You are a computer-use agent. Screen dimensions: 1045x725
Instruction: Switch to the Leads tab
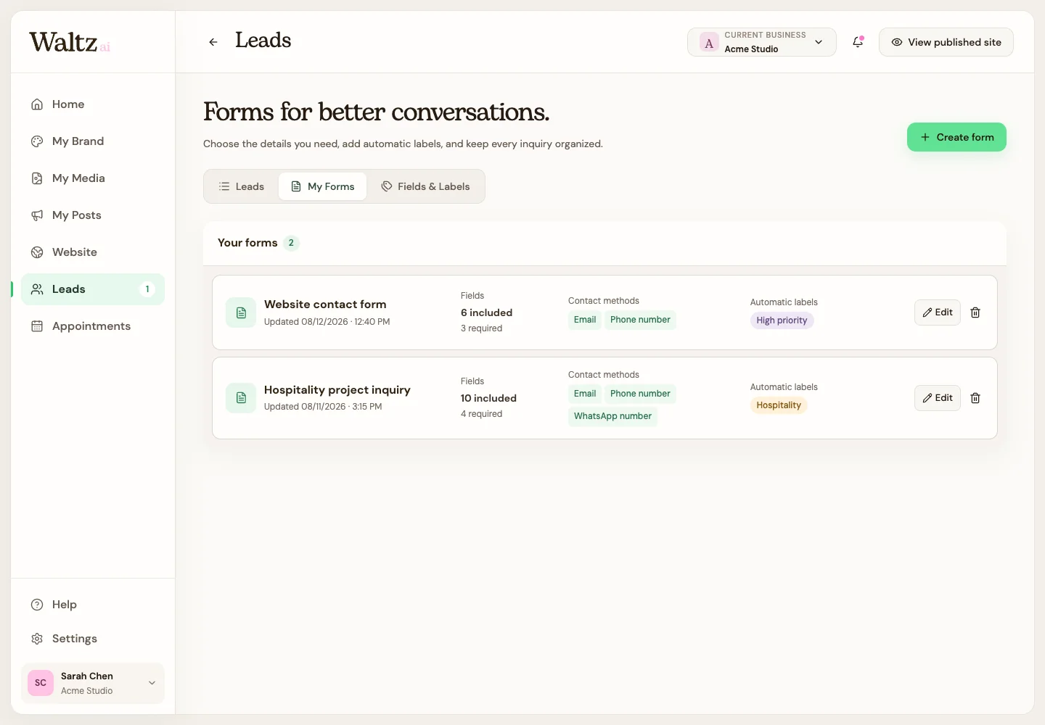[242, 186]
